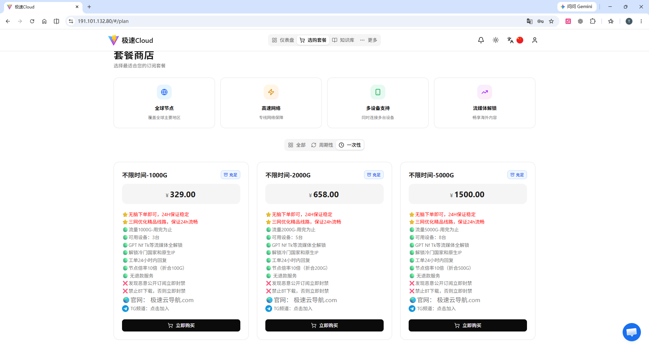Viewport: 649px width, 348px height.
Task: Click the 流媒体解锁 trend icon
Action: click(x=485, y=92)
